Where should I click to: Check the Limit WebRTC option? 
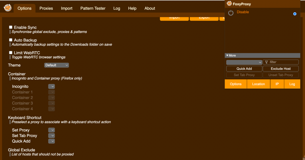point(11,53)
